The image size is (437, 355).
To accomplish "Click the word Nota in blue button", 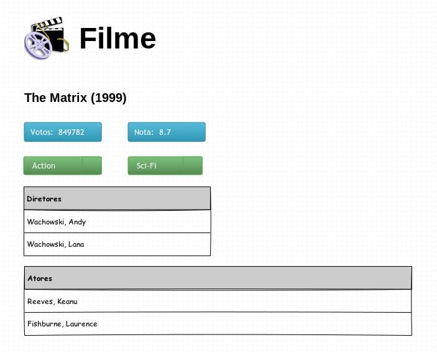I will pos(143,132).
